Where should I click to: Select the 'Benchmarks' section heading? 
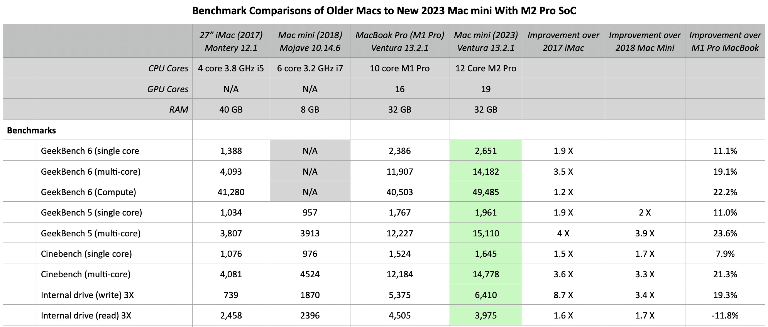(31, 130)
